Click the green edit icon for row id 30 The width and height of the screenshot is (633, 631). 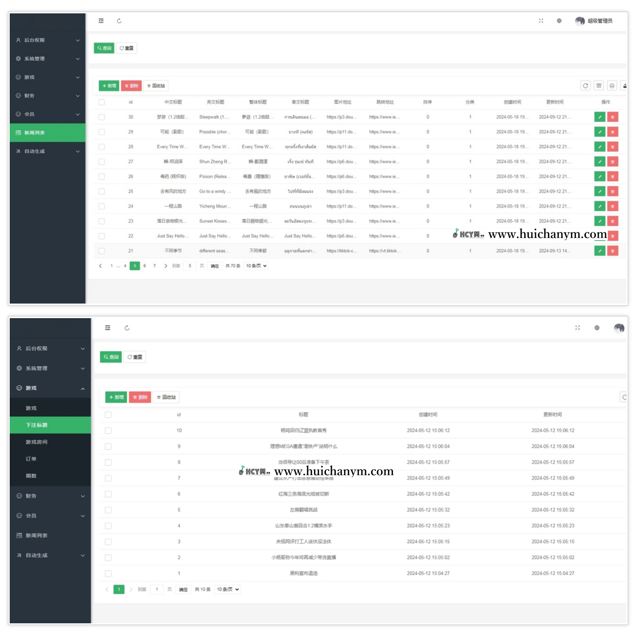(x=599, y=117)
